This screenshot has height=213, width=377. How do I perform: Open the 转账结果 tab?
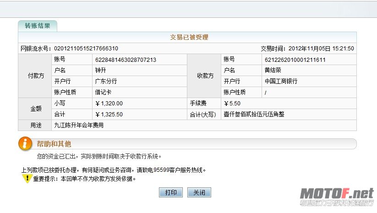point(38,26)
